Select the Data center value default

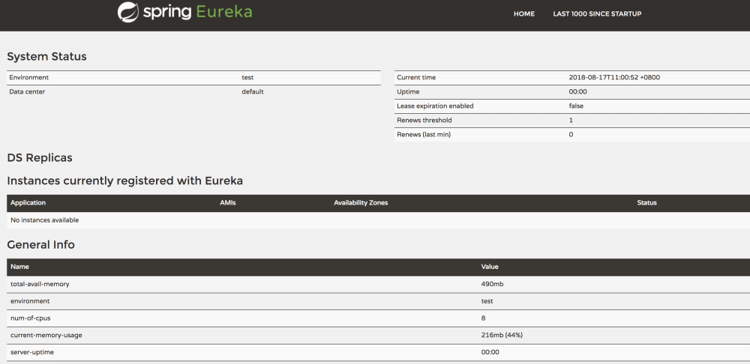pos(253,91)
